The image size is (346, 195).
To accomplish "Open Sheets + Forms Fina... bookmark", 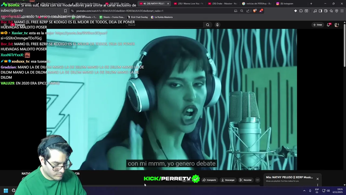I will (112, 17).
